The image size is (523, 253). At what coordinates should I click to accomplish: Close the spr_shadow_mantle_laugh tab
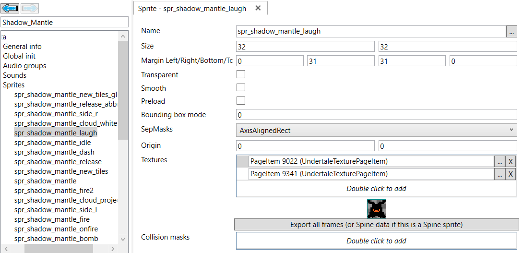point(258,8)
